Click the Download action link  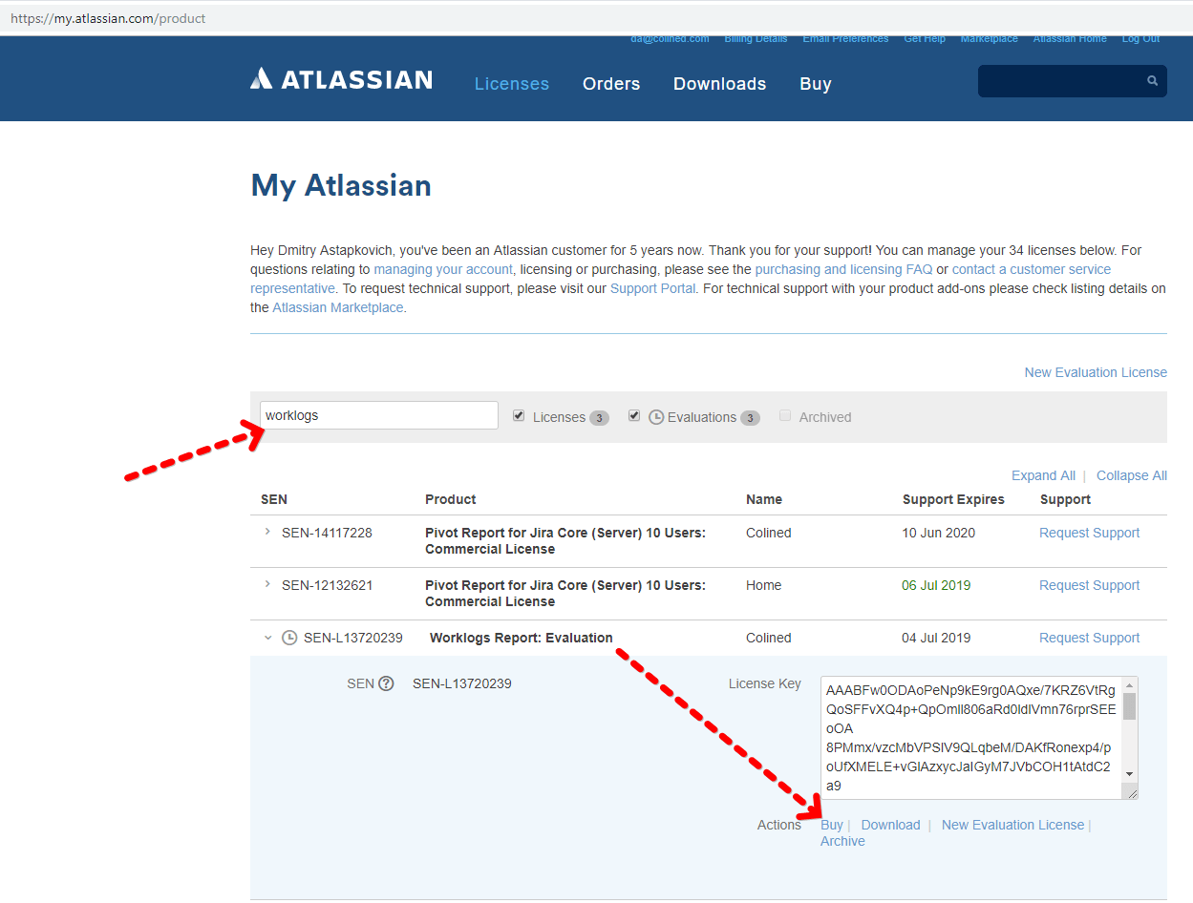[x=890, y=825]
